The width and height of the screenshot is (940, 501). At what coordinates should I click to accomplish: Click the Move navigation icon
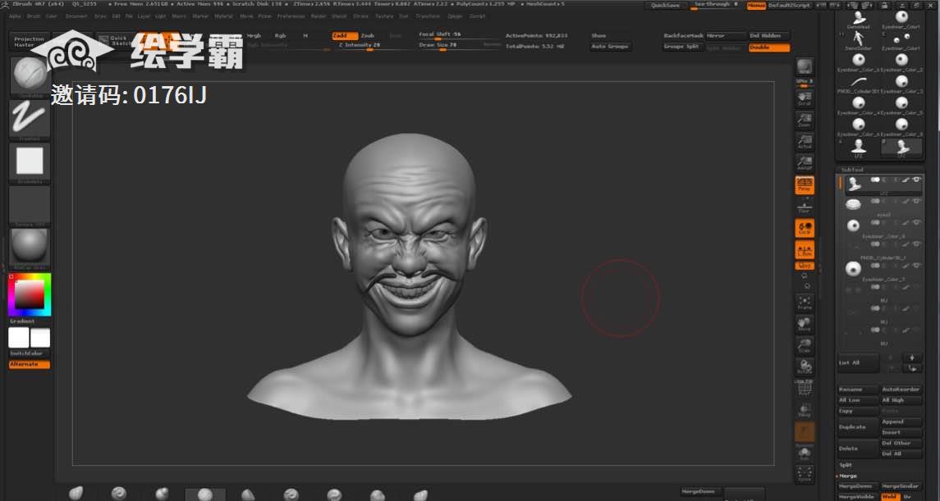(x=805, y=325)
